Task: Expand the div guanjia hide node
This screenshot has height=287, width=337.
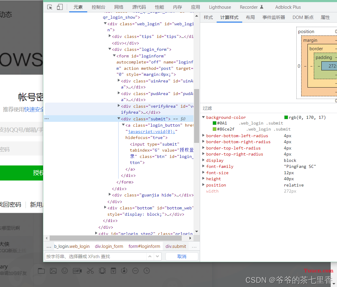Action: click(x=110, y=194)
